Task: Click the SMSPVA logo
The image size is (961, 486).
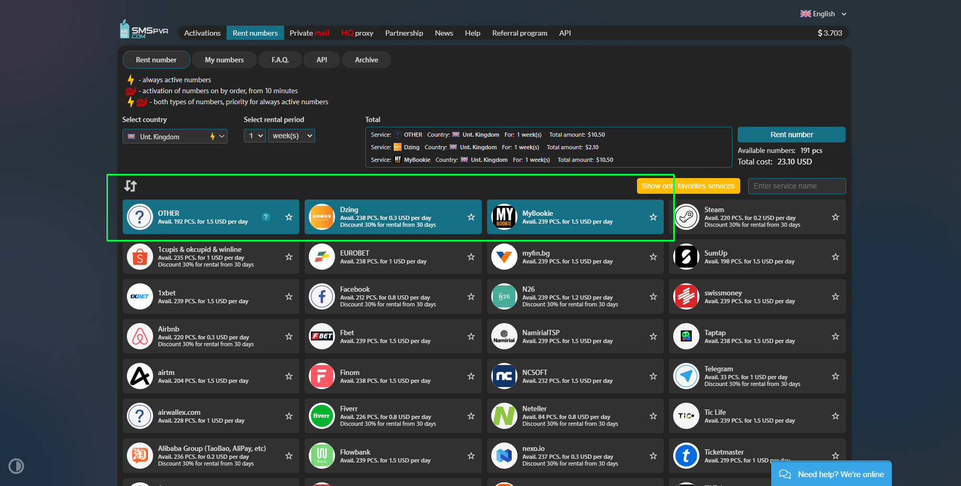Action: [144, 30]
